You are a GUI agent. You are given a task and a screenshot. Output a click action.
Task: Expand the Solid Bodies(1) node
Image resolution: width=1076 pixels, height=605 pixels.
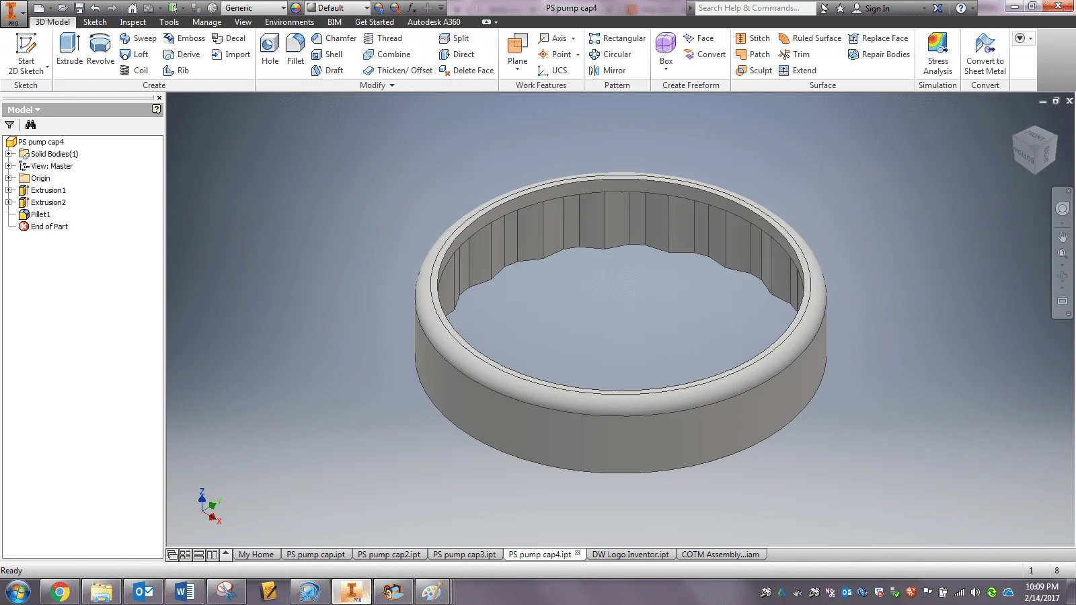click(x=9, y=154)
